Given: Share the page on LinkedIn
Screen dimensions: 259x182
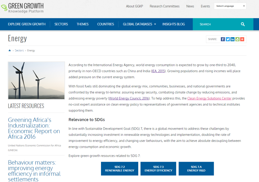Looking at the screenshot, I should click(232, 39).
